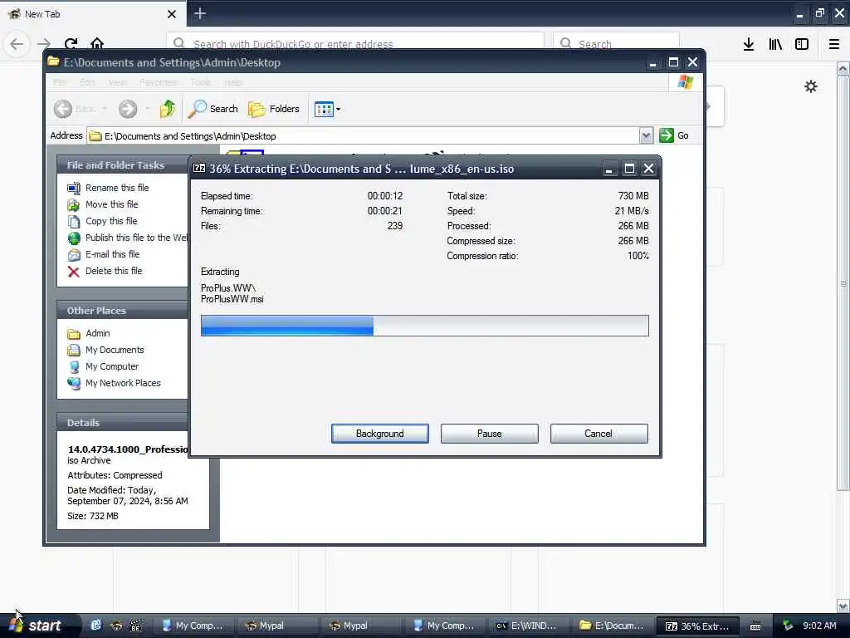Click the browser Forward arrow
The height and width of the screenshot is (638, 850).
pyautogui.click(x=45, y=44)
